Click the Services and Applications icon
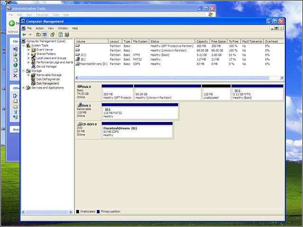303x227 pixels. point(28,87)
